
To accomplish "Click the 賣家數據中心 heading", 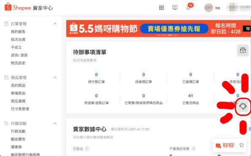I will [89, 129].
